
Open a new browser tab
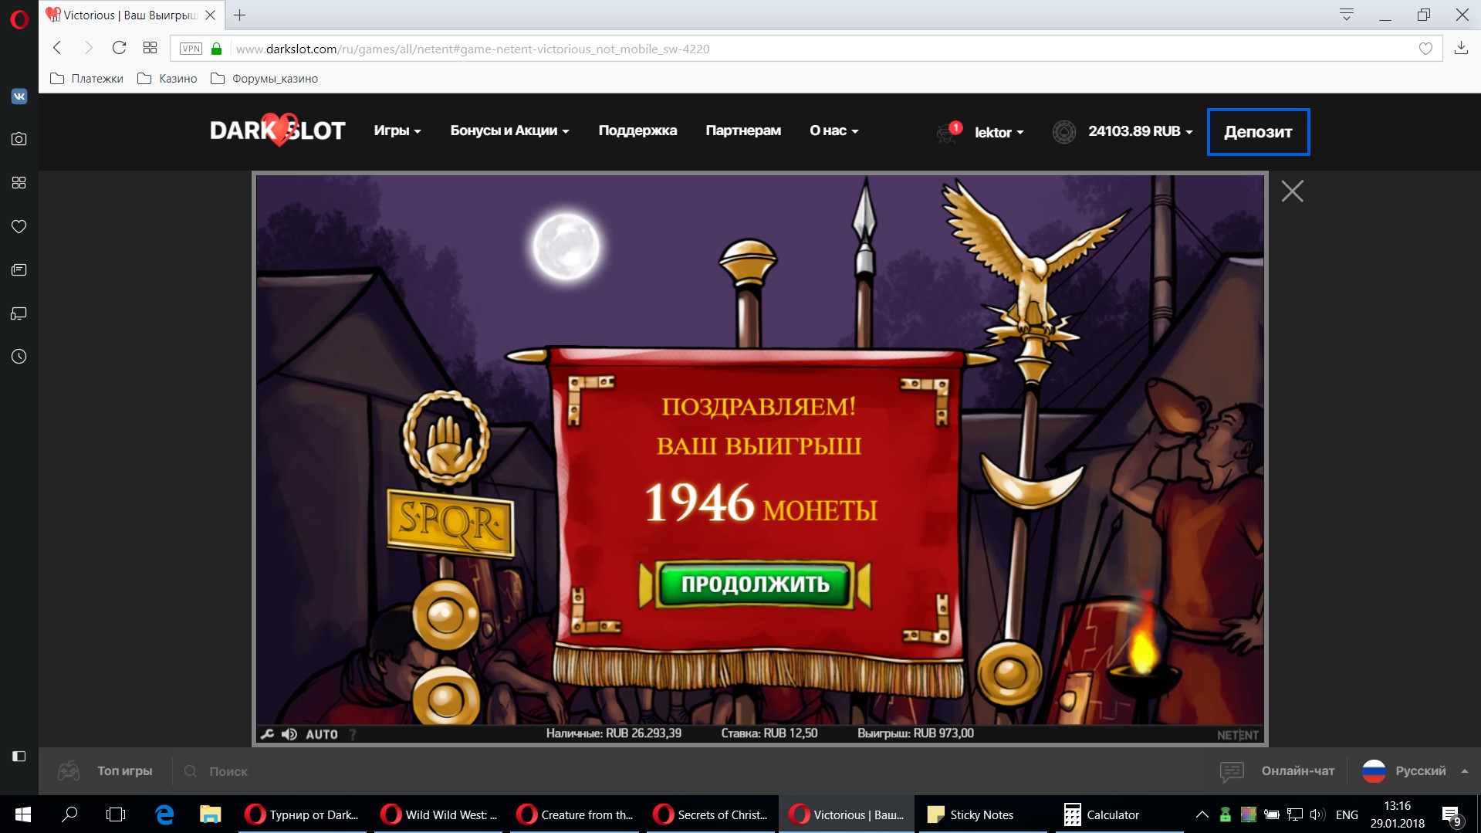pos(240,15)
